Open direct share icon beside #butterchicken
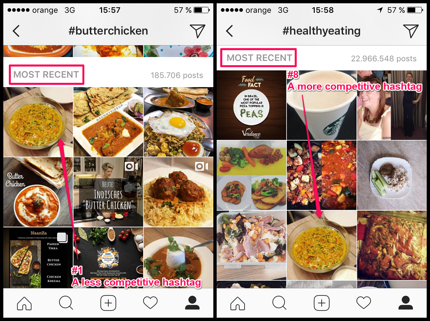The height and width of the screenshot is (321, 430). click(197, 30)
